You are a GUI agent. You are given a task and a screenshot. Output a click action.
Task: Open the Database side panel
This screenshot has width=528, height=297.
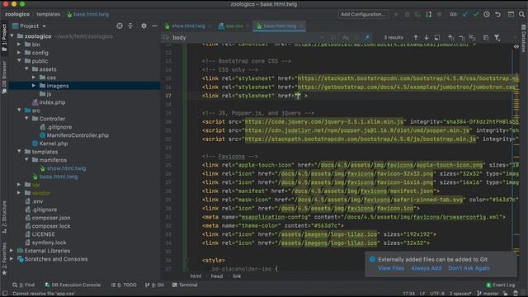523,39
